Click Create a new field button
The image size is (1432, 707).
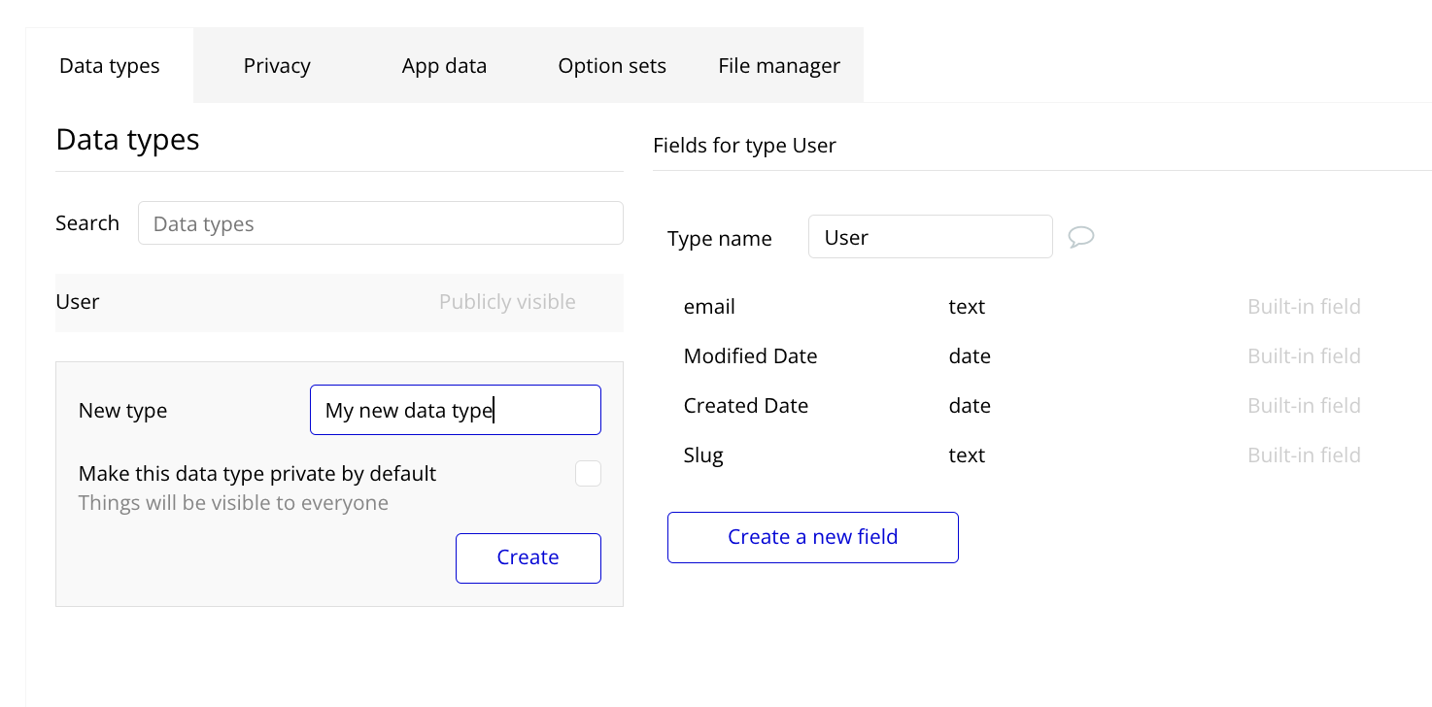point(812,537)
